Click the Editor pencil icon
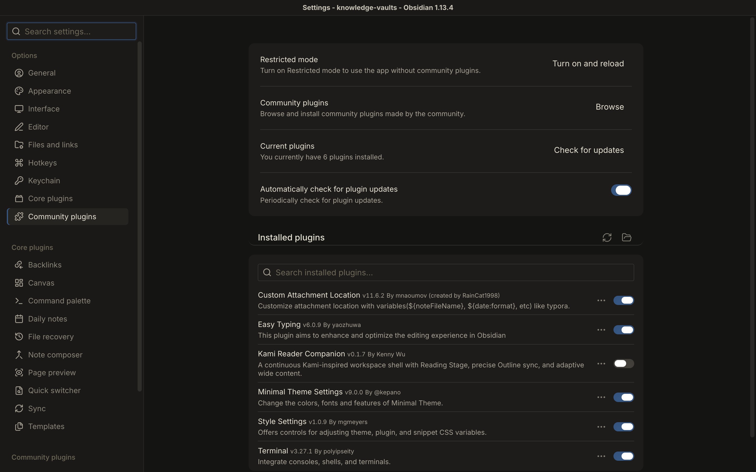Image resolution: width=756 pixels, height=472 pixels. 19,127
